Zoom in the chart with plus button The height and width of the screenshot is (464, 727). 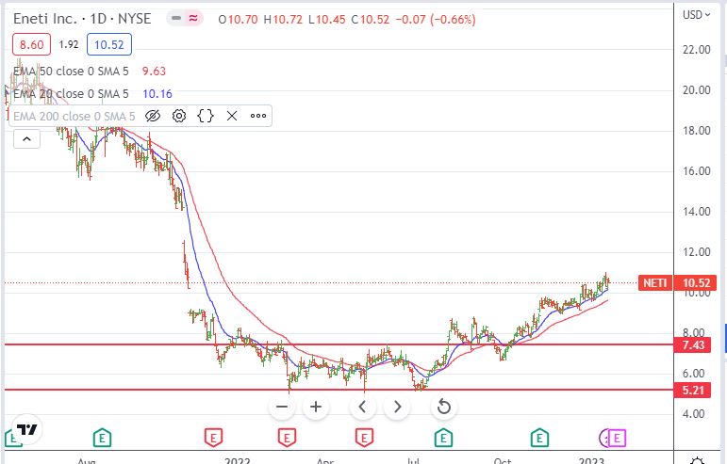(x=316, y=407)
